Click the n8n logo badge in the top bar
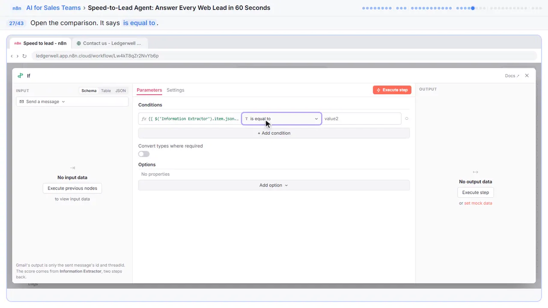548x308 pixels. [x=17, y=8]
